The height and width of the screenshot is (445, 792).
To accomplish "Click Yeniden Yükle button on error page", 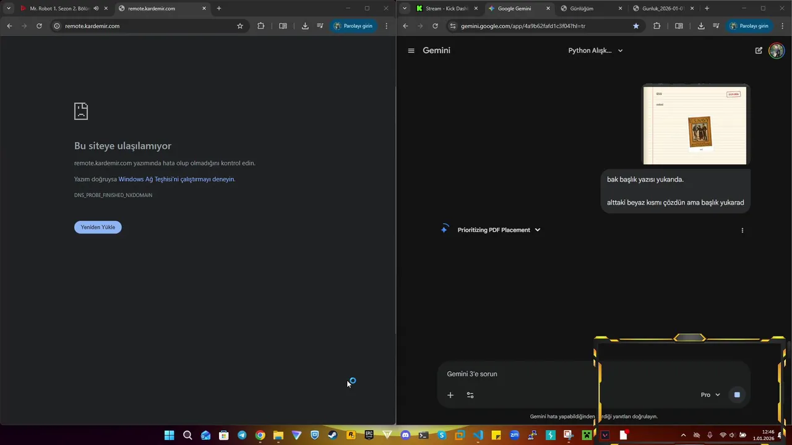I will pos(98,227).
